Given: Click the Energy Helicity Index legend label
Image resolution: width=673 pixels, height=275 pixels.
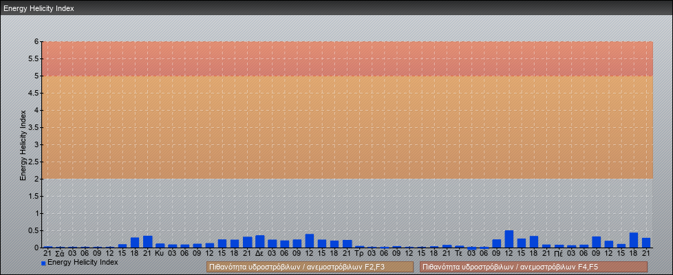Looking at the screenshot, I should [83, 262].
